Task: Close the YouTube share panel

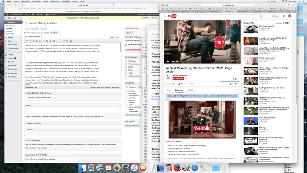Action: coord(238,90)
